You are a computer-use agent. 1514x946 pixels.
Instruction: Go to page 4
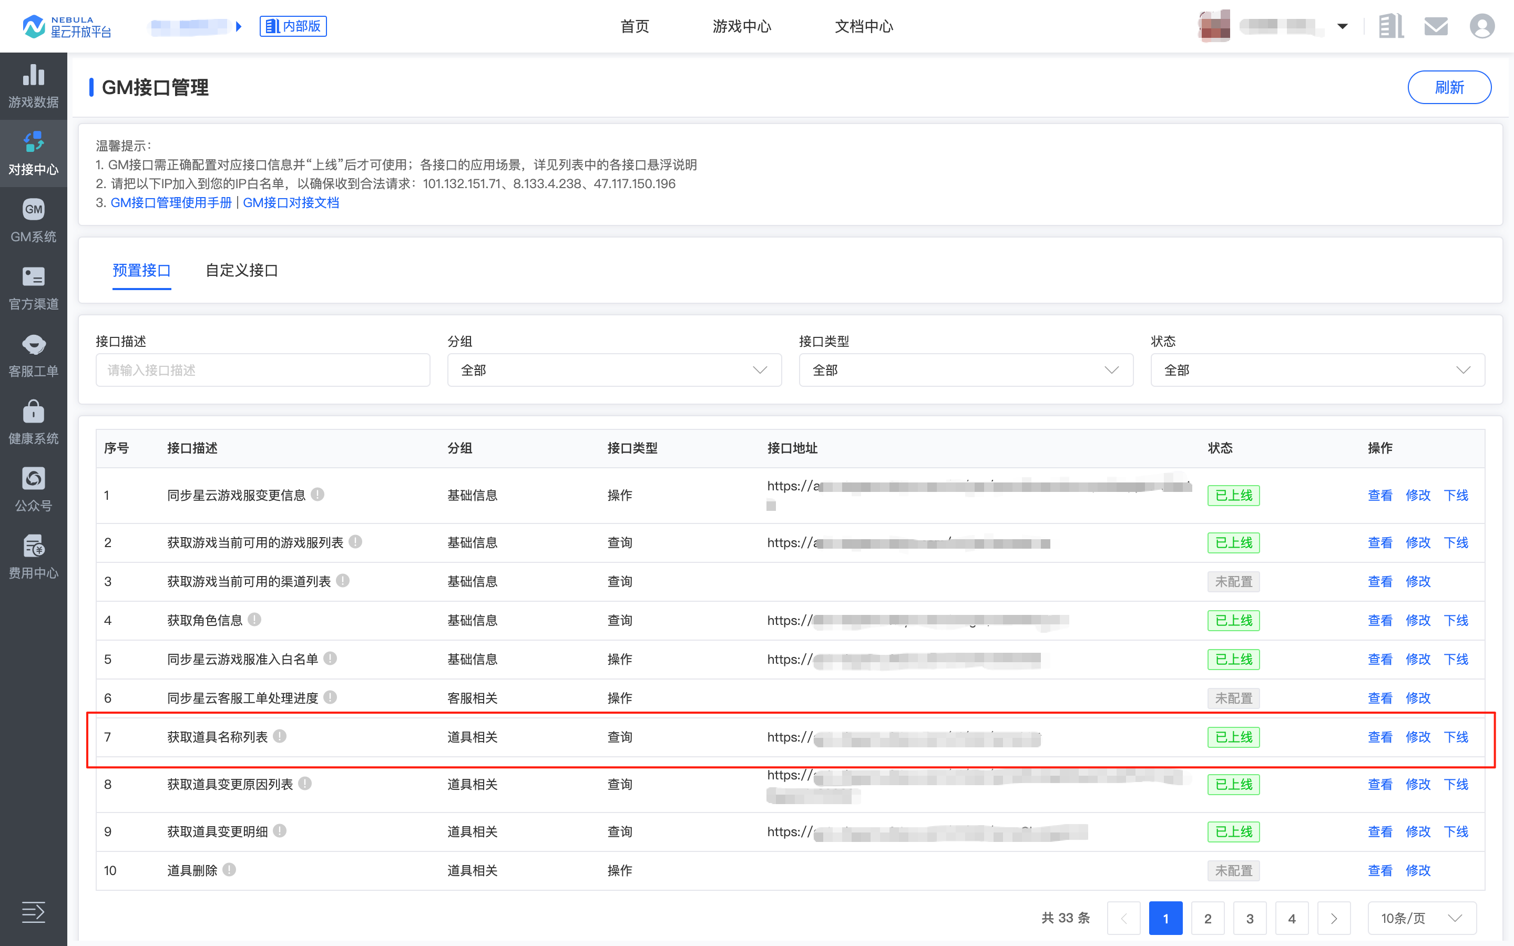[1291, 918]
